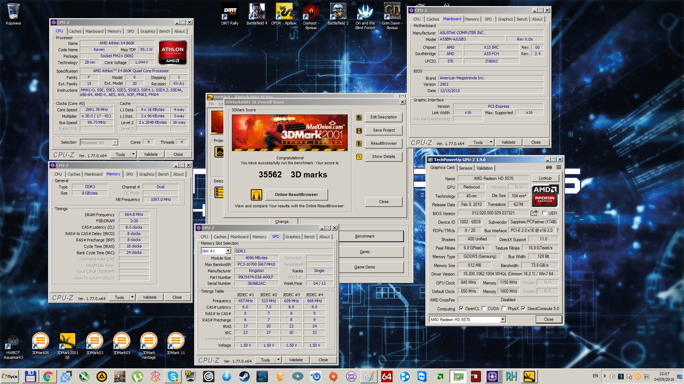Click the Athlon processor logo in CPU-Z

pos(172,53)
